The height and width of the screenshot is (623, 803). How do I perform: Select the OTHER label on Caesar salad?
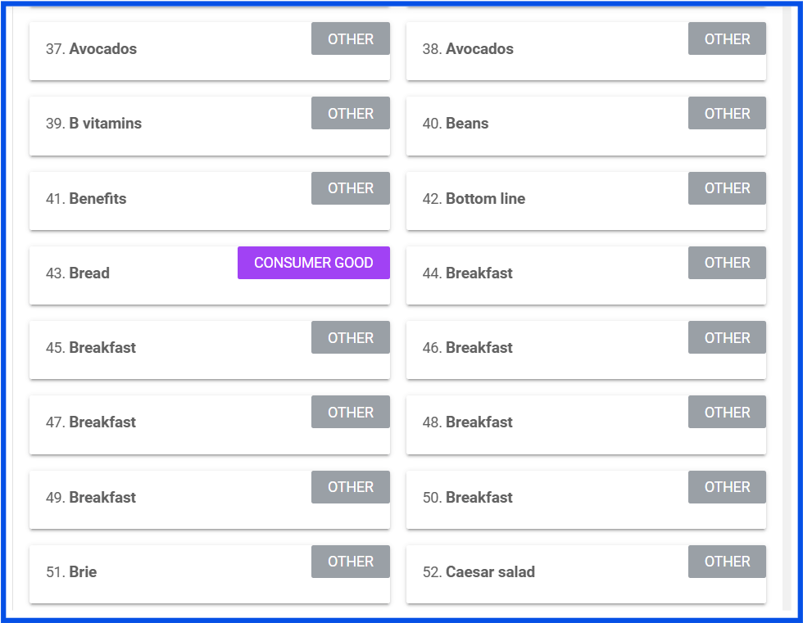point(726,562)
